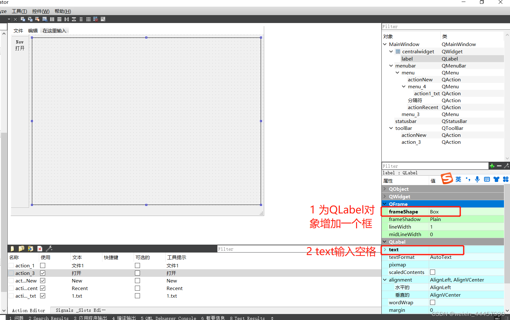Toggle the 使用 checkbox for act...New
The width and height of the screenshot is (510, 320).
(43, 281)
